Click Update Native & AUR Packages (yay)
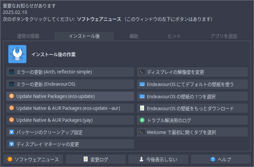The image size is (254, 167). click(70, 120)
